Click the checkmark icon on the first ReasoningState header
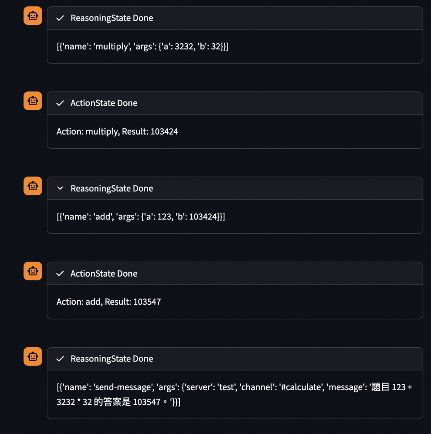The image size is (431, 434). (60, 18)
